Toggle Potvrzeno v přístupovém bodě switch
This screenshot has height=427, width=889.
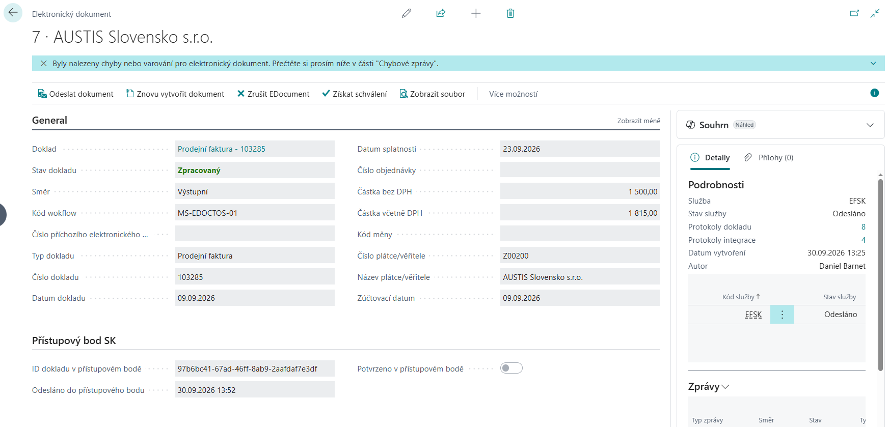pyautogui.click(x=511, y=368)
